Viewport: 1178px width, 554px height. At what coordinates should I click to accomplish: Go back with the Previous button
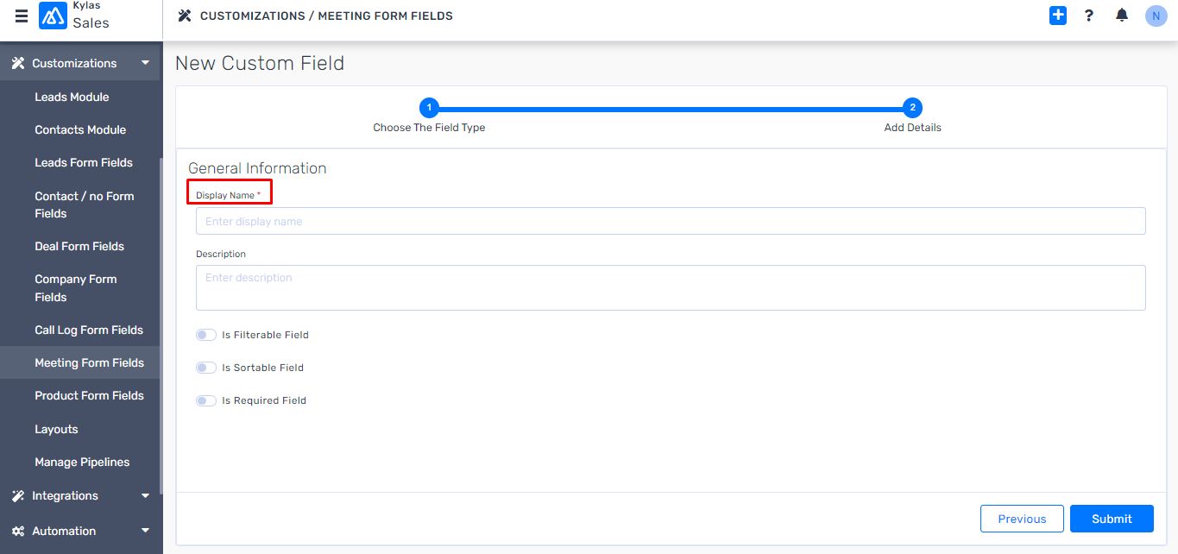1022,519
